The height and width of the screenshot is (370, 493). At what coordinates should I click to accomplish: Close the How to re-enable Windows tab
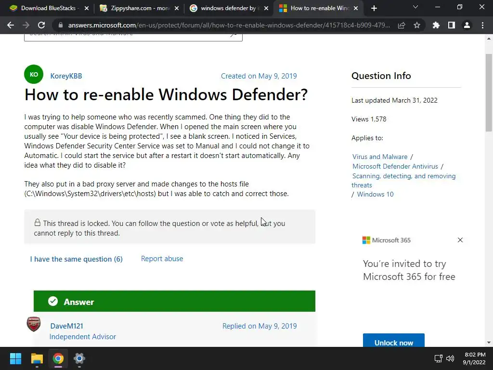(x=356, y=8)
